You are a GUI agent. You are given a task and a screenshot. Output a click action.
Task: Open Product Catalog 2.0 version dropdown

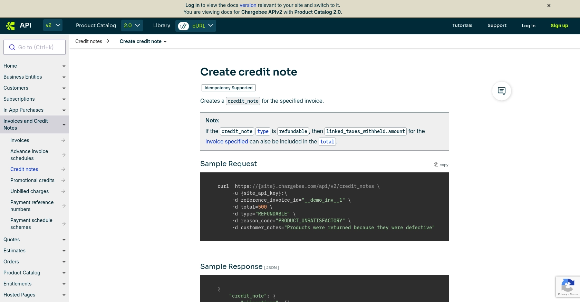(132, 26)
